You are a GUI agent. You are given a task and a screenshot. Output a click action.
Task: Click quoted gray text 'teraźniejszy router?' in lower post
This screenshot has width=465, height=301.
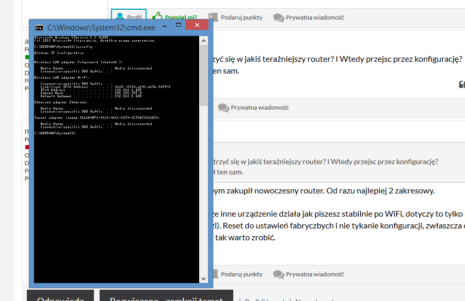point(294,162)
